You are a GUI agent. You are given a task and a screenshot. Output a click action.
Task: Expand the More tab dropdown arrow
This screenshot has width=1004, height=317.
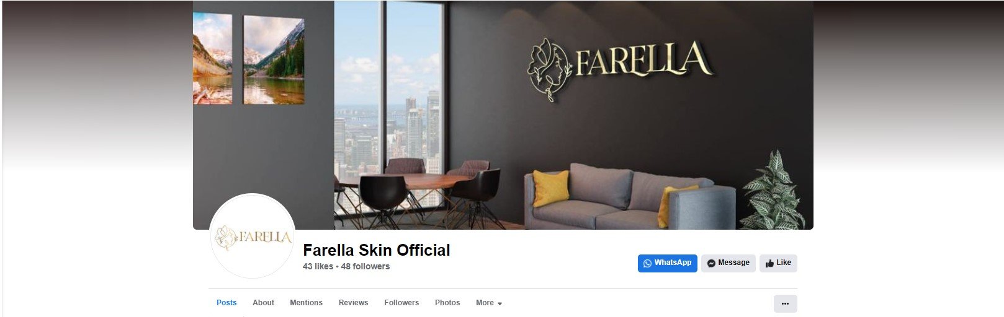pyautogui.click(x=500, y=303)
